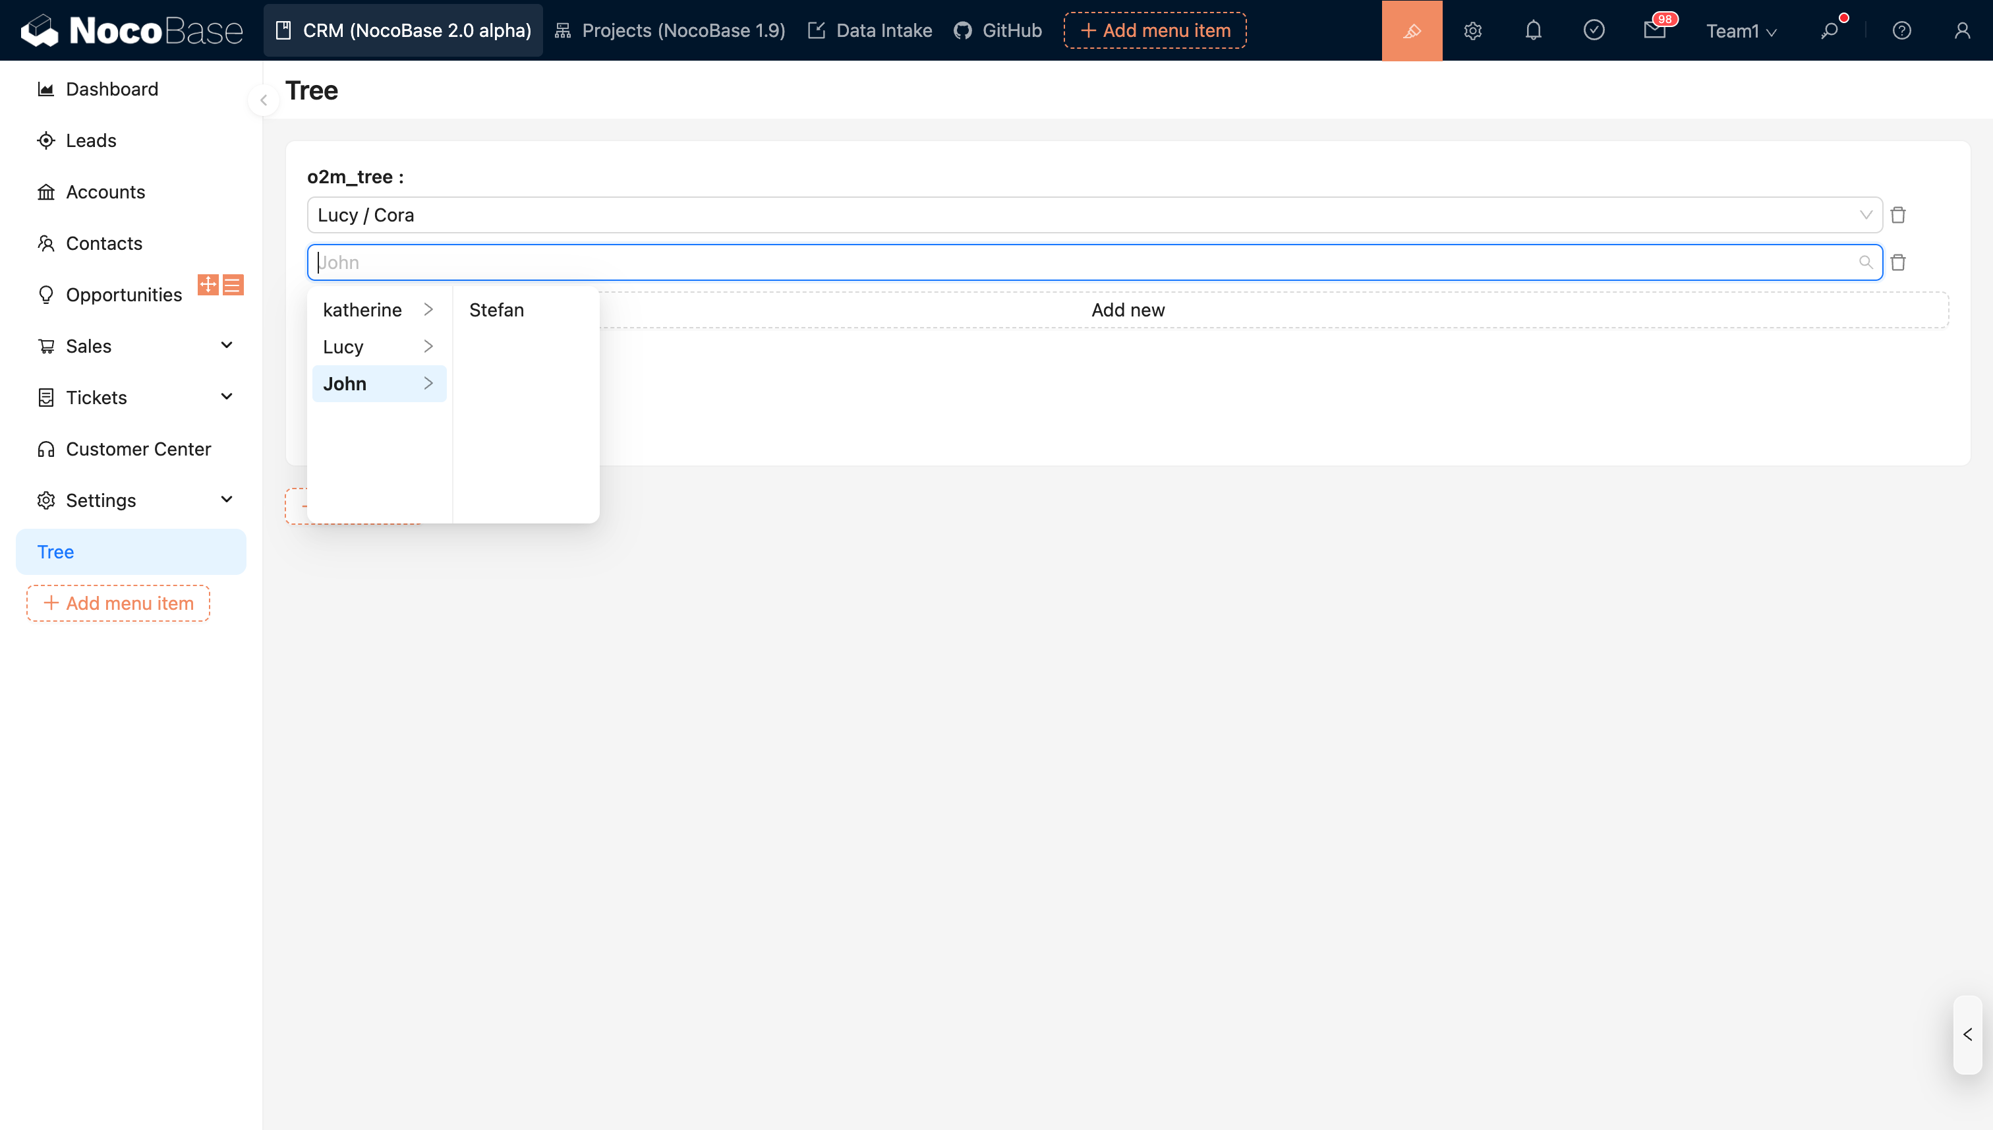The image size is (1993, 1130).
Task: Delete the Lucy / Cora row
Action: coord(1897,215)
